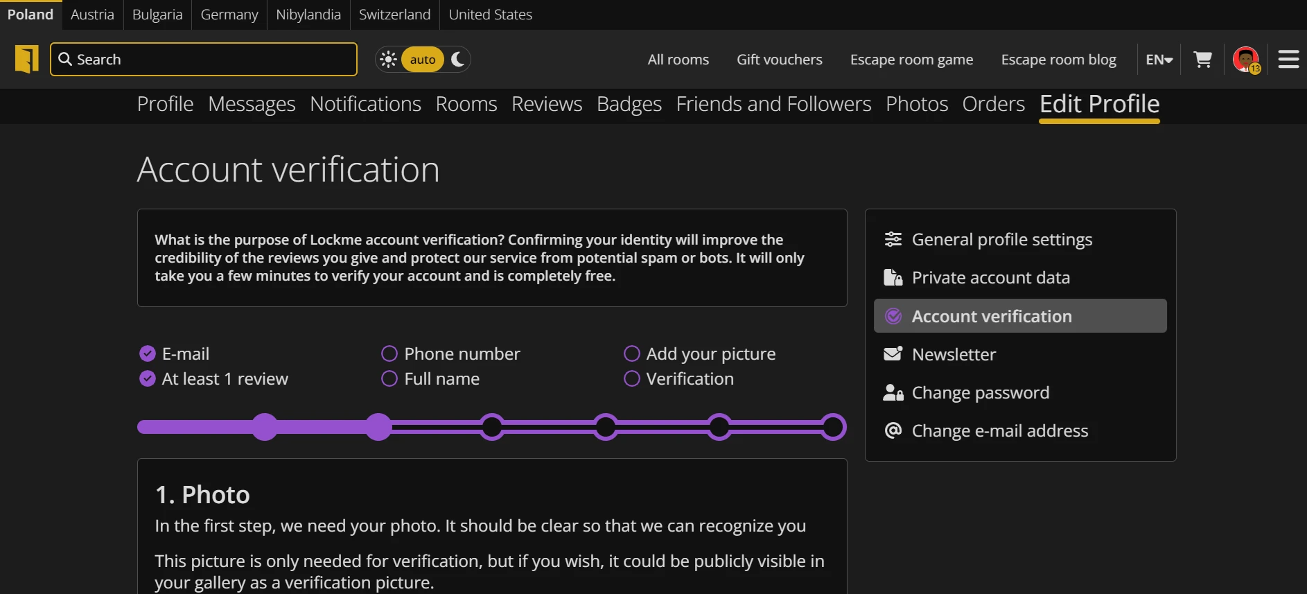This screenshot has width=1307, height=594.
Task: Click the Full name step circle
Action: (x=389, y=379)
